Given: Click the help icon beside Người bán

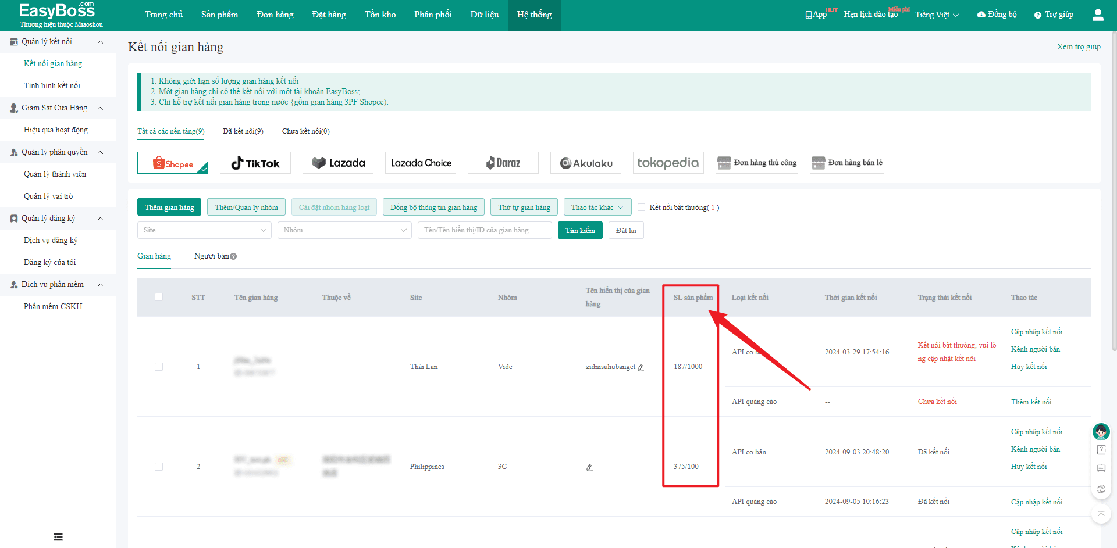Looking at the screenshot, I should tap(233, 256).
